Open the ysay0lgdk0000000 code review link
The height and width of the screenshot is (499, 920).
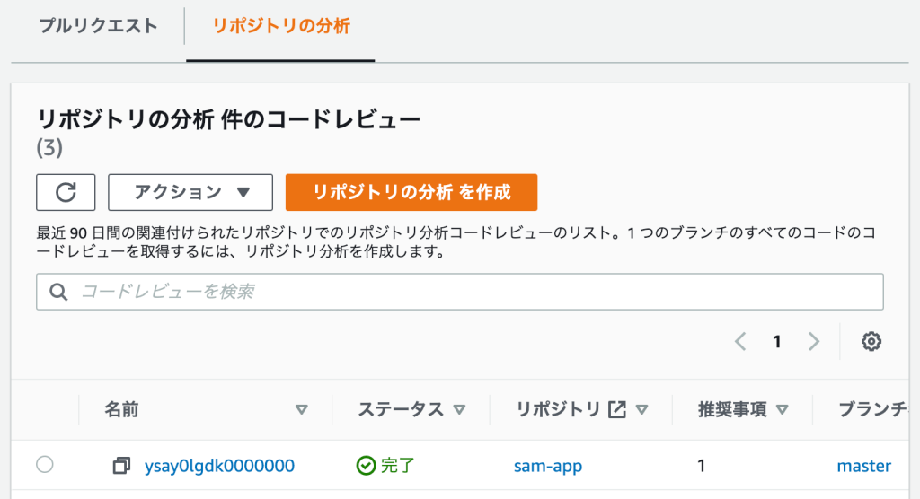coord(219,466)
